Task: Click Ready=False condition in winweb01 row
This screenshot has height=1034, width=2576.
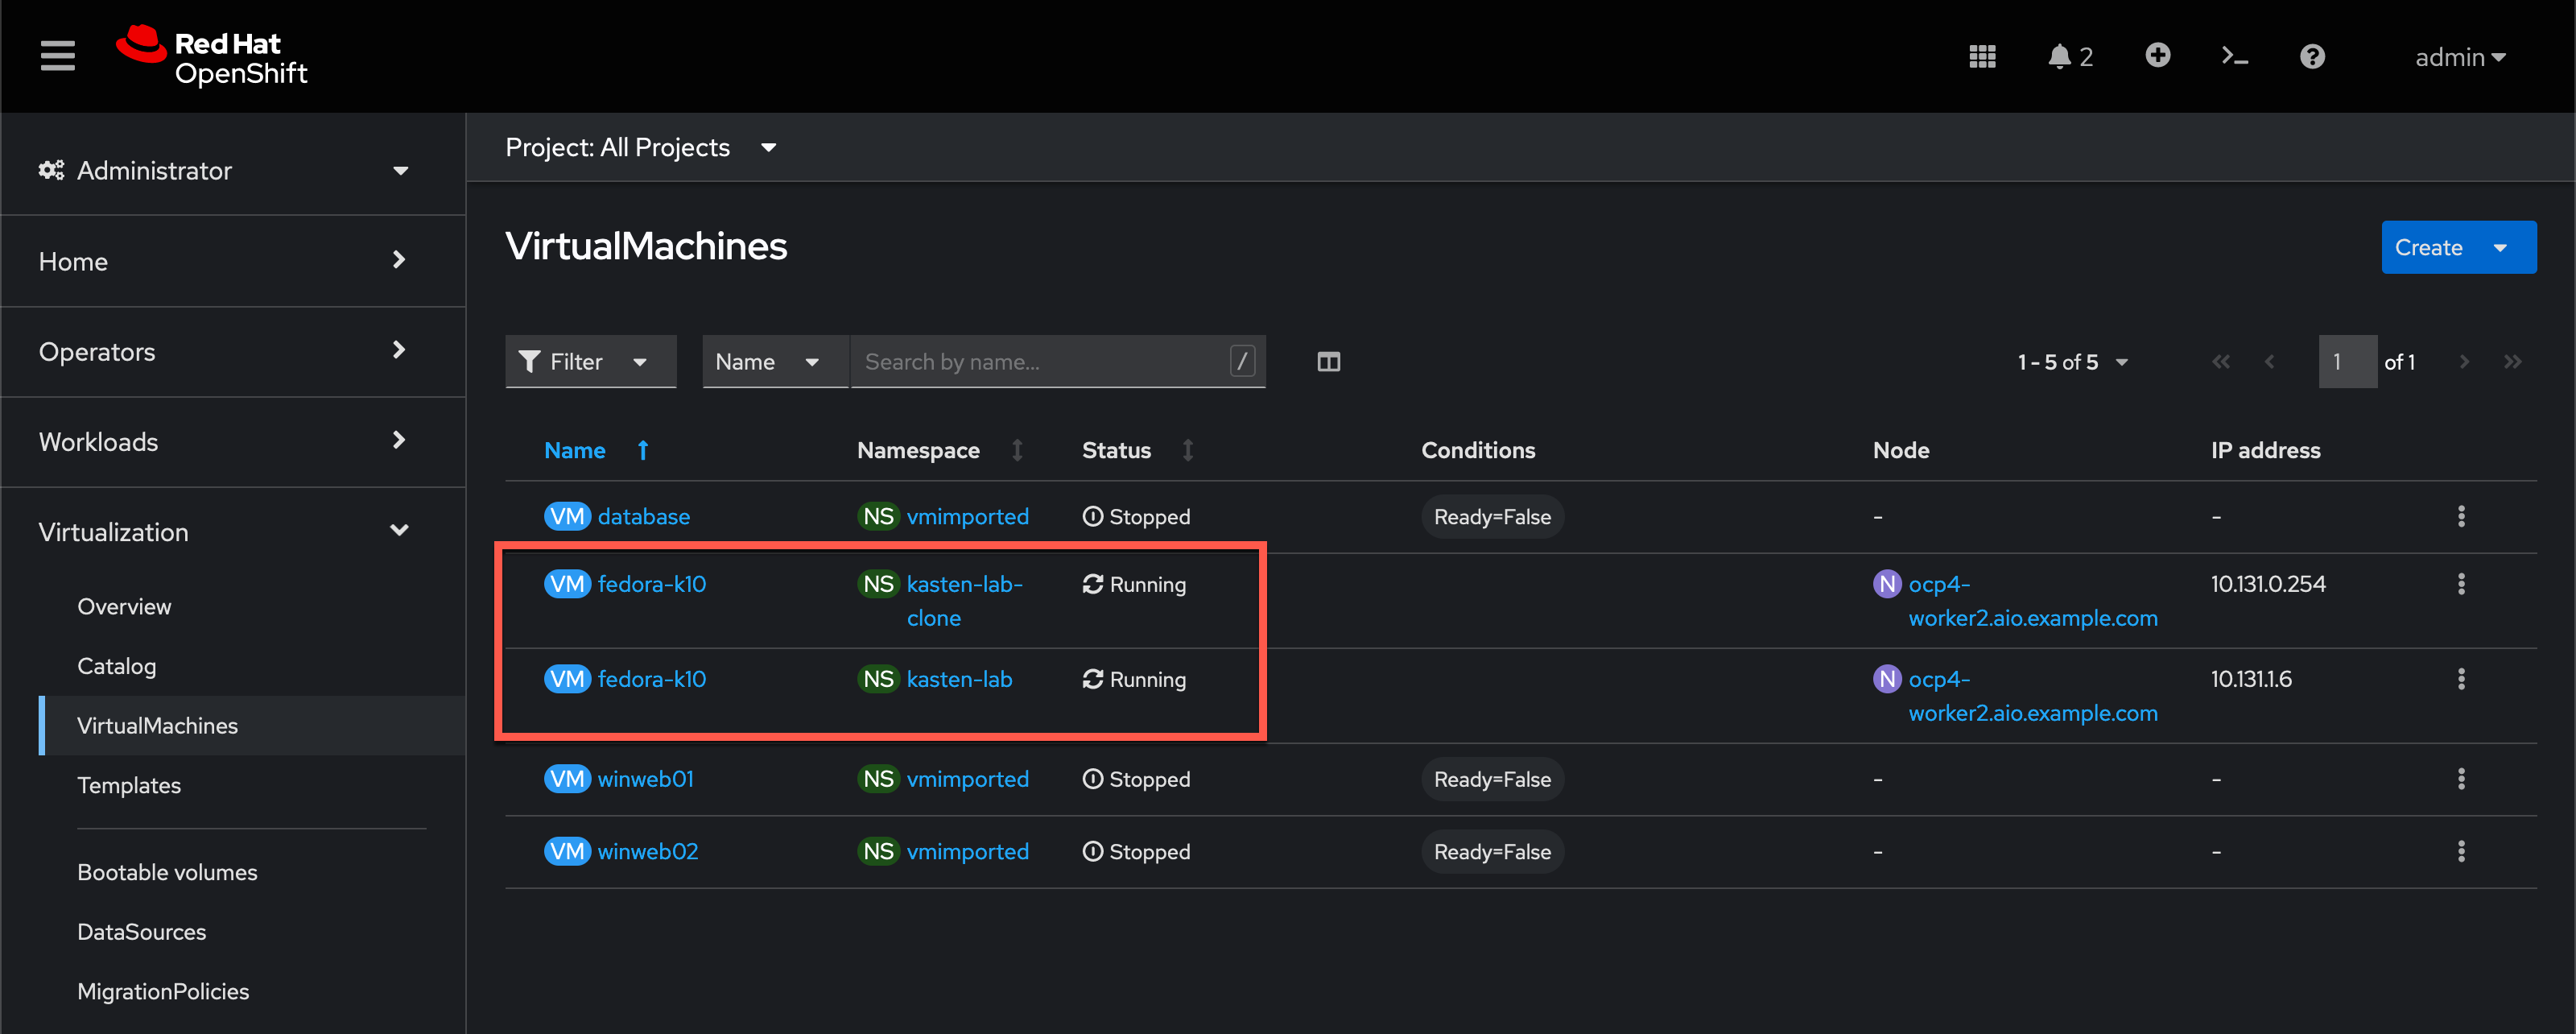Action: pyautogui.click(x=1492, y=779)
